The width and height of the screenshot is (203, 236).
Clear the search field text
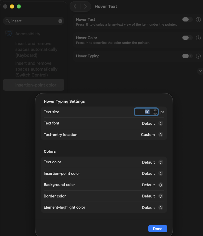[x=60, y=21]
